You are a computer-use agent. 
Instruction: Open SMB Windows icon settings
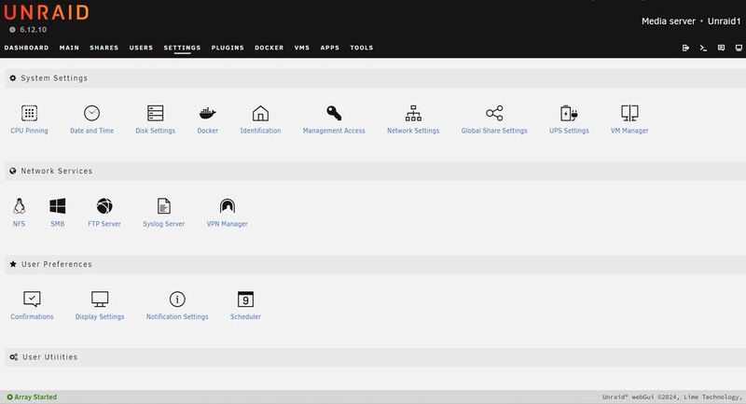coord(58,206)
